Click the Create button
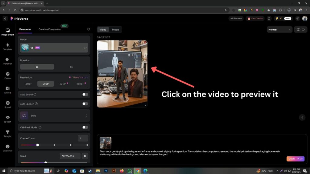The height and width of the screenshot is (174, 310). 295,159
